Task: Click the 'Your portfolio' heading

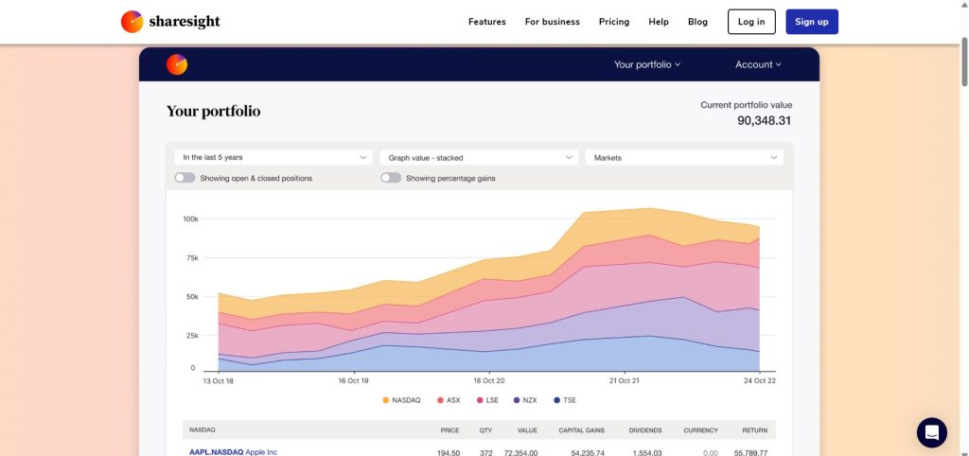Action: click(x=213, y=112)
